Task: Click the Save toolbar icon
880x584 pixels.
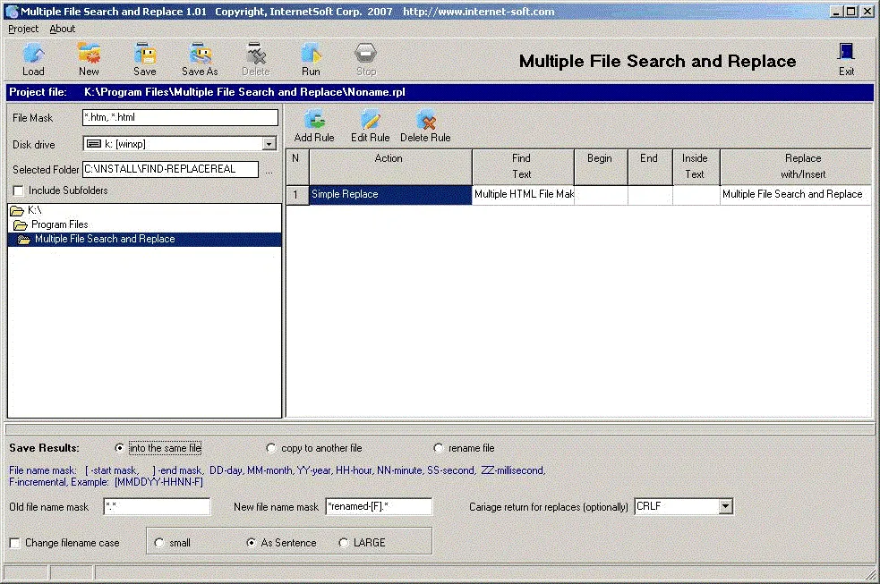Action: pos(143,55)
